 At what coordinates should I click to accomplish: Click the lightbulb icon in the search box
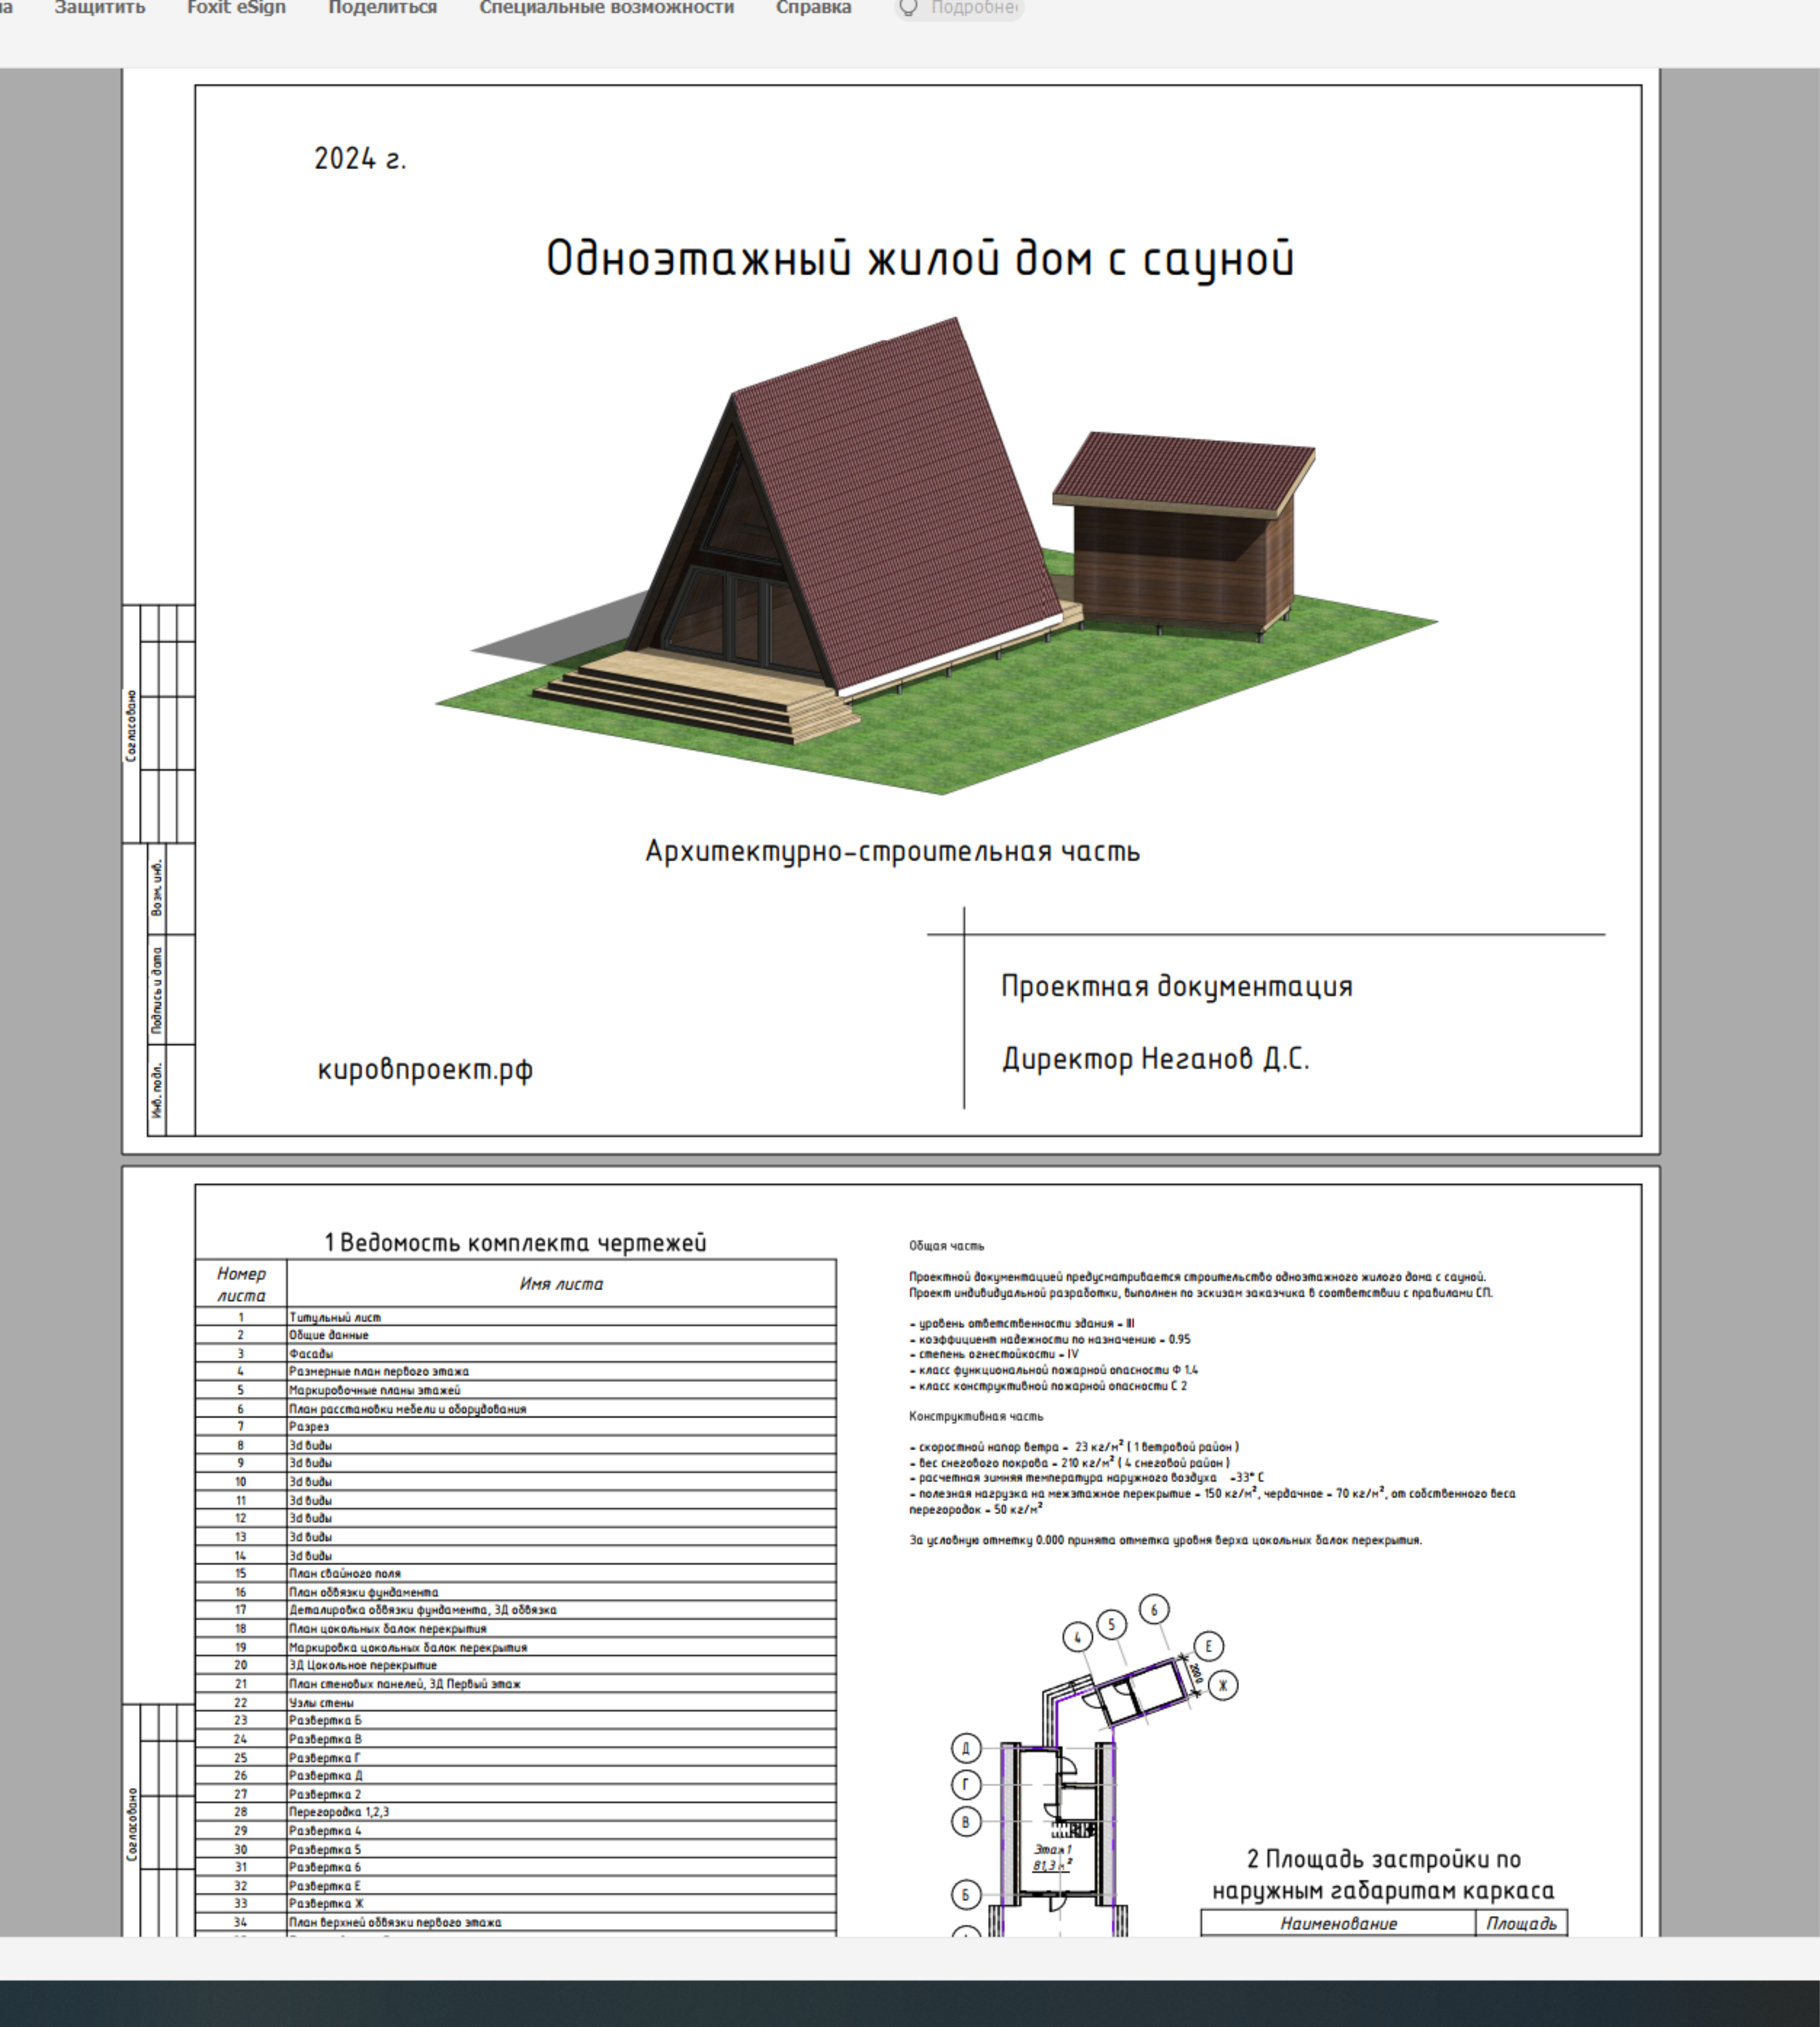(908, 8)
